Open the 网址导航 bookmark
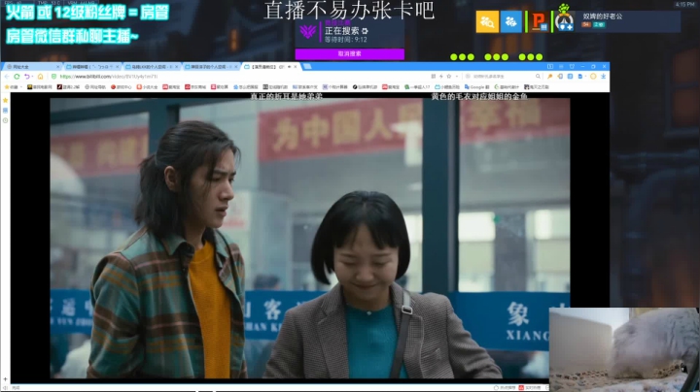Viewport: 700px width, 392px height. pyautogui.click(x=94, y=87)
